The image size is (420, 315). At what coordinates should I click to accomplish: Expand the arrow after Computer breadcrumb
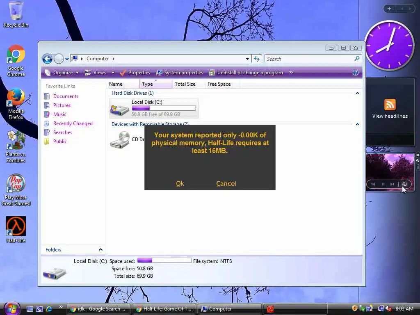113,59
